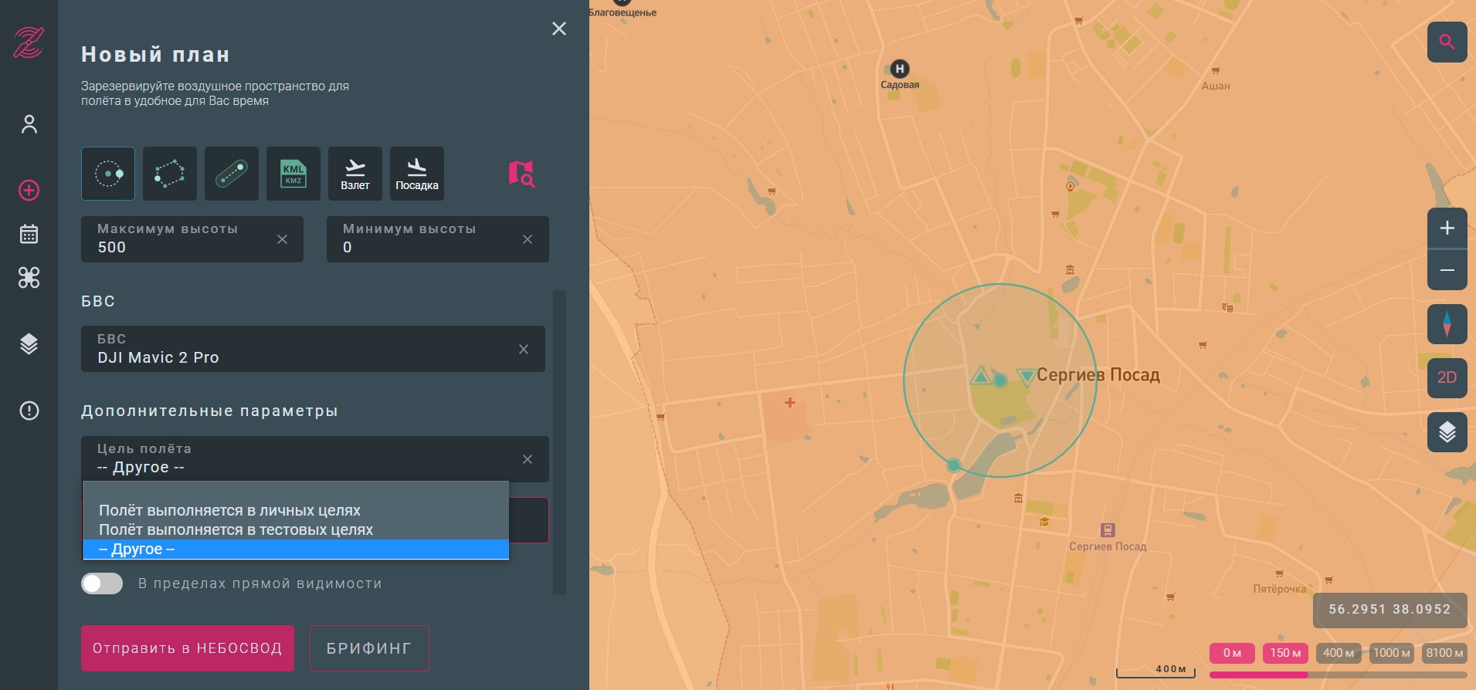
Task: Click the altitude range slider bar
Action: point(1339,675)
